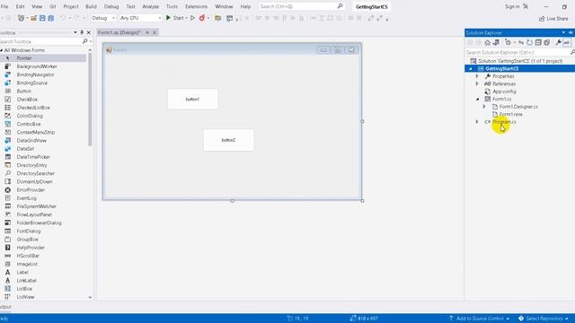Open the Tools menu
Screen dimensions: 575x323
(x=172, y=6)
